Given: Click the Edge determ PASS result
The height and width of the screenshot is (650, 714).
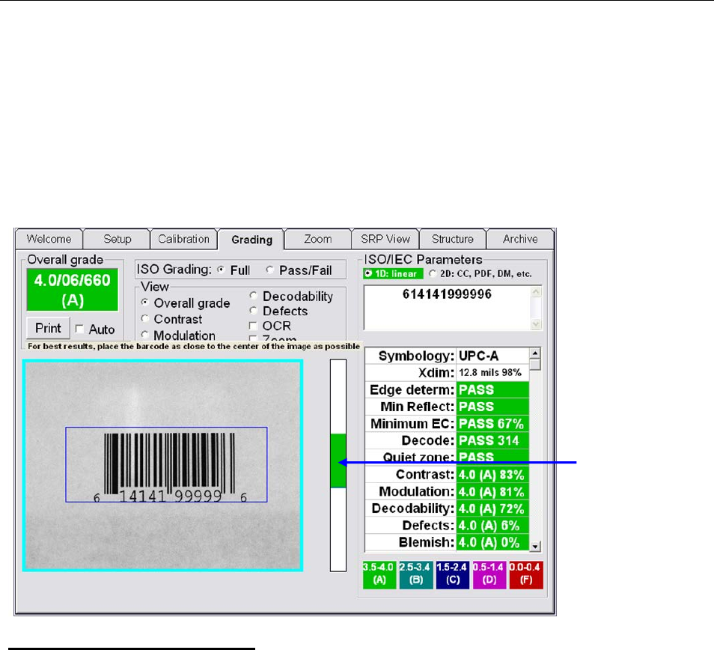Looking at the screenshot, I should pyautogui.click(x=492, y=390).
